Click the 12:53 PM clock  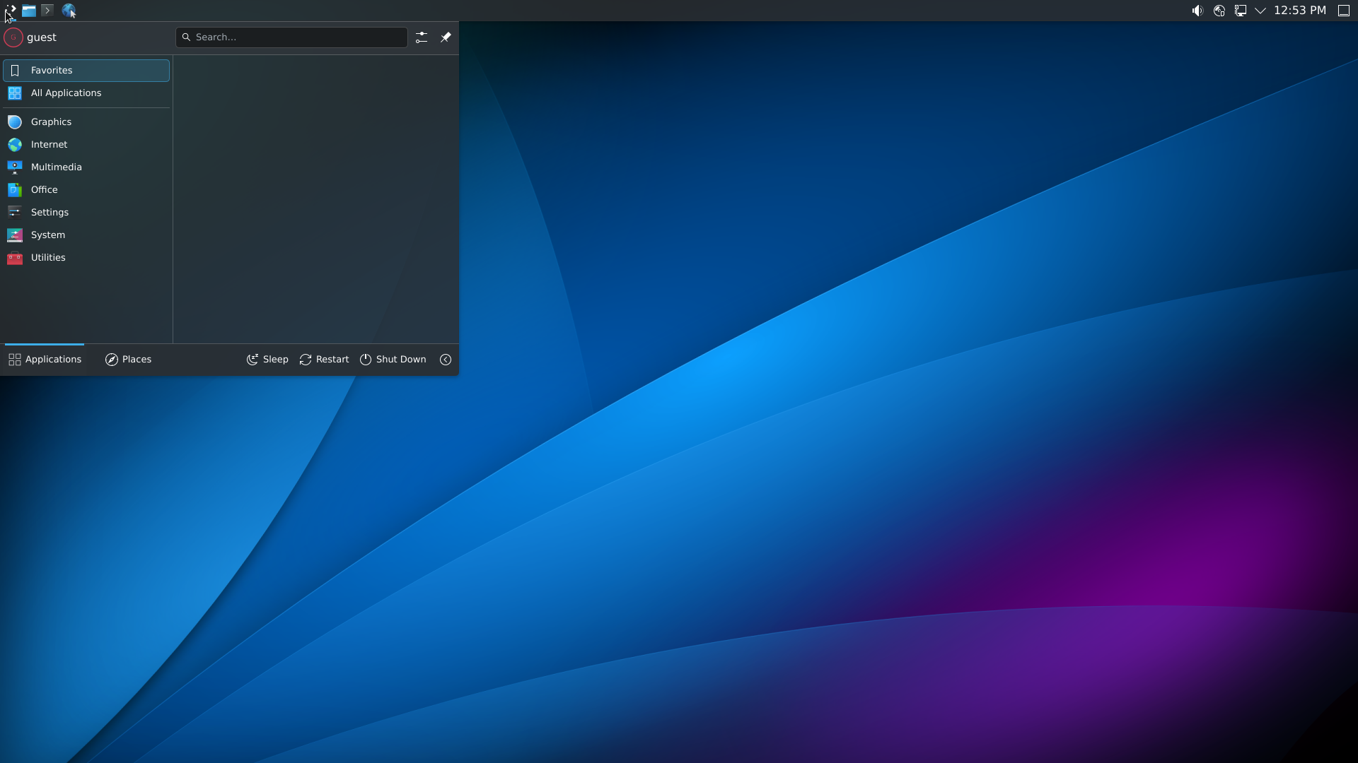point(1300,11)
